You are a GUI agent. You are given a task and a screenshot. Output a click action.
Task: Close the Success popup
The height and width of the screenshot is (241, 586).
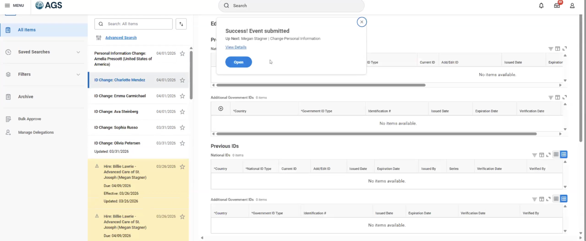click(361, 22)
